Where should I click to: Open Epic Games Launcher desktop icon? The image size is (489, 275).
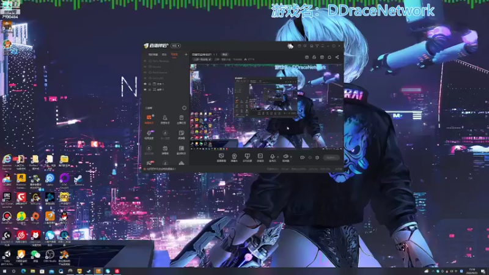pos(7,197)
